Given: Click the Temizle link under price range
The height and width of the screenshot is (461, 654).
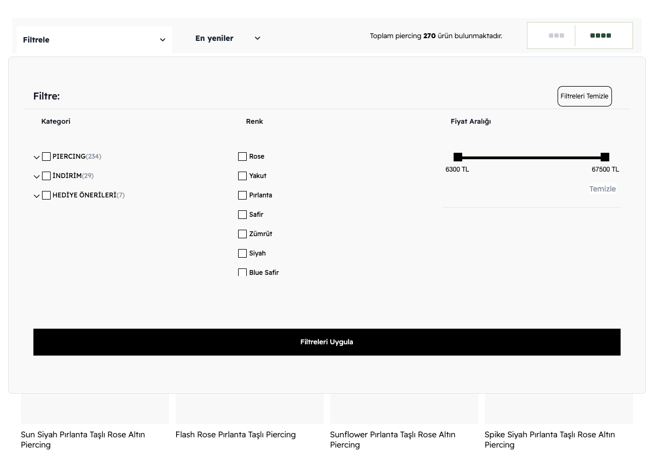Looking at the screenshot, I should [x=602, y=189].
